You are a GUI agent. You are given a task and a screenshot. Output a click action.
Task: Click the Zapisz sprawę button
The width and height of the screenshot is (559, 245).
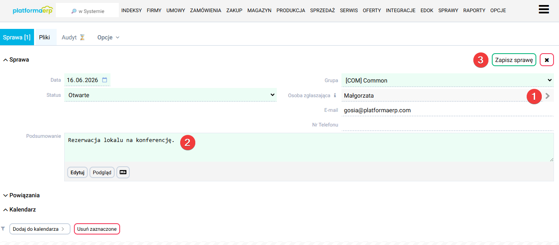point(514,60)
